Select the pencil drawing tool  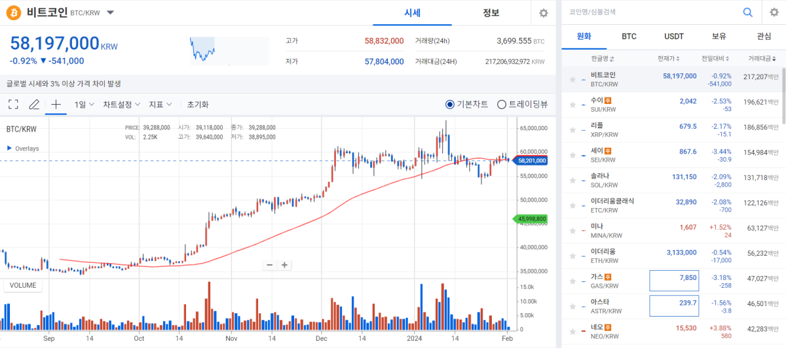(34, 104)
